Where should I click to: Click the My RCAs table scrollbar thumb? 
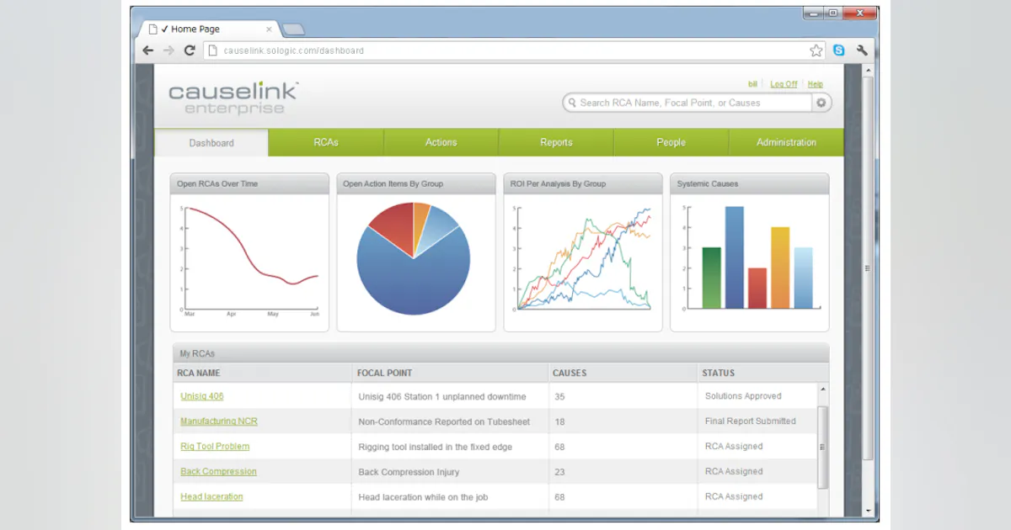pos(823,446)
